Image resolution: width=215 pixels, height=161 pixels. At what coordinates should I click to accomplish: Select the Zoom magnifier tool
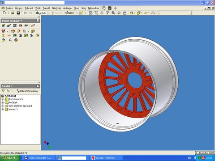(113, 13)
